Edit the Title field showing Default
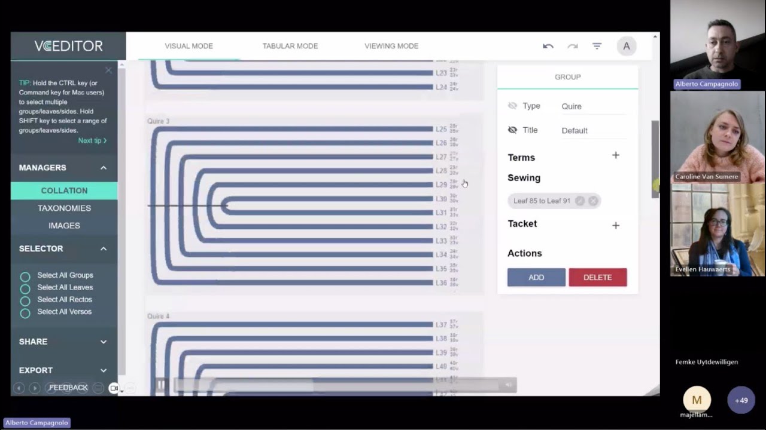This screenshot has height=430, width=766. point(593,130)
